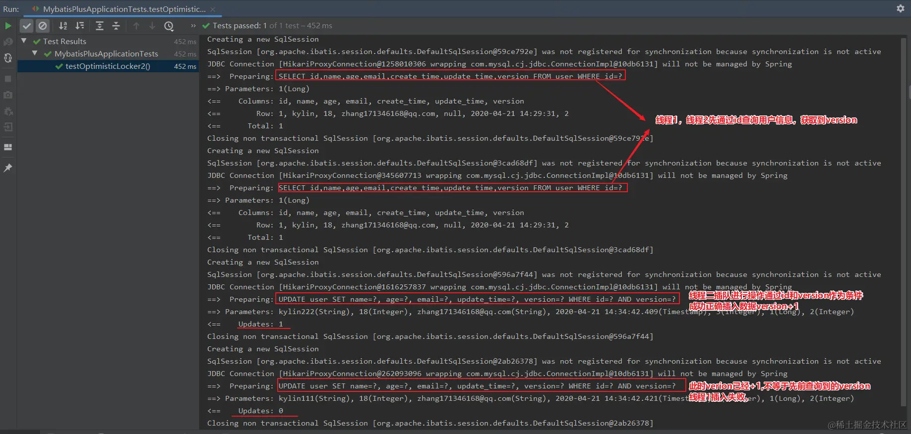Click Restore layout icon in sidebar
Viewport: 911px width, 434px height.
[8, 147]
